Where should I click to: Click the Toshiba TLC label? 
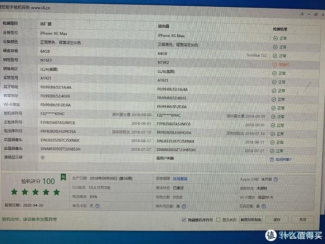coord(257,55)
